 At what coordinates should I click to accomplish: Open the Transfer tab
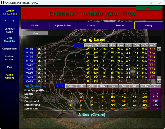(x=120, y=25)
